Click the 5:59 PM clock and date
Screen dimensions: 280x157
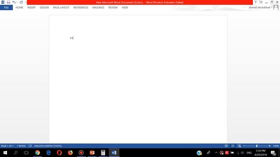261,153
